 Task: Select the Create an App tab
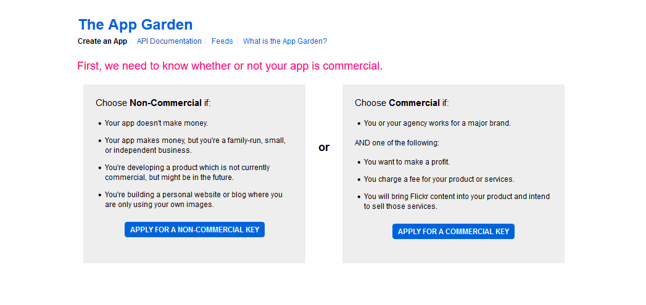(x=102, y=41)
